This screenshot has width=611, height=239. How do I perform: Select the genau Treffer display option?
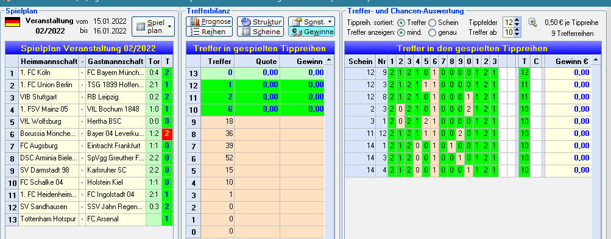(432, 33)
